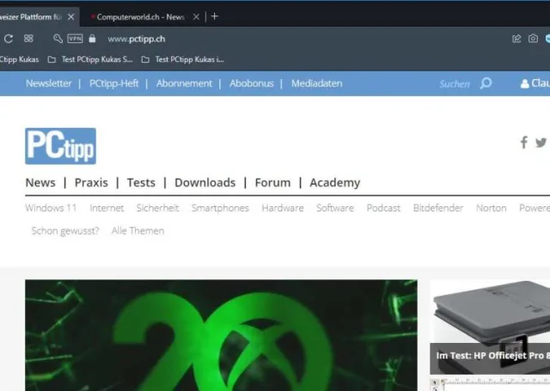Open the News menu
550x391 pixels.
pos(40,183)
